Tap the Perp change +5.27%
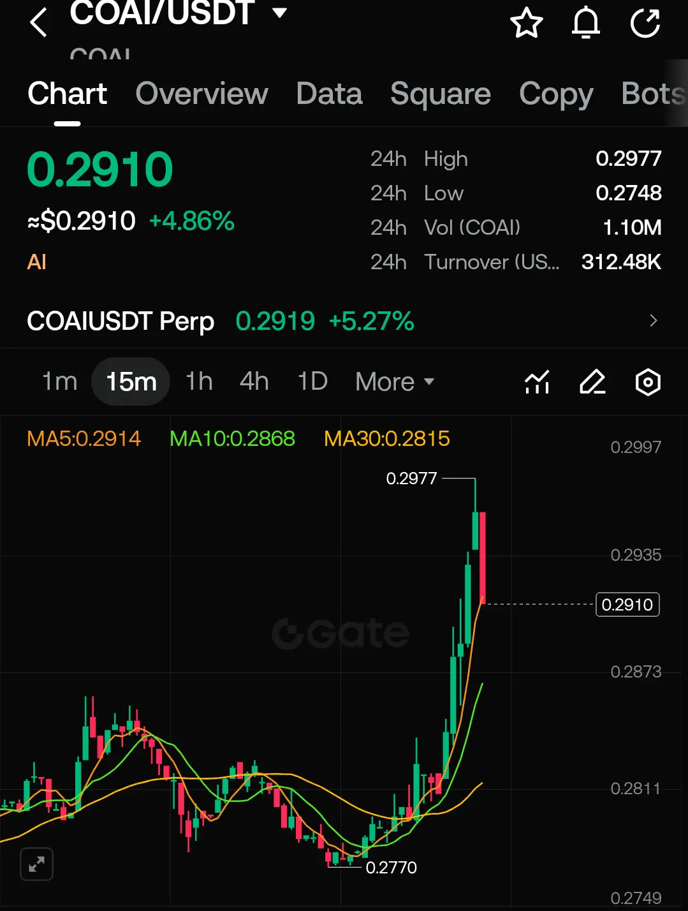This screenshot has height=911, width=688. [371, 321]
